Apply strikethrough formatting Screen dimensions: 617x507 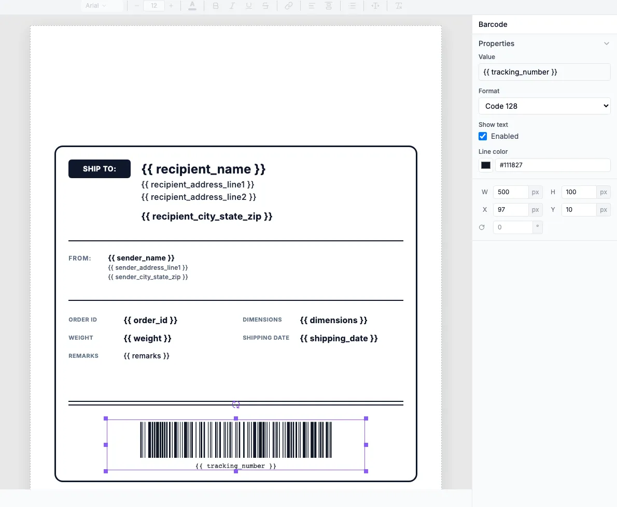tap(265, 6)
